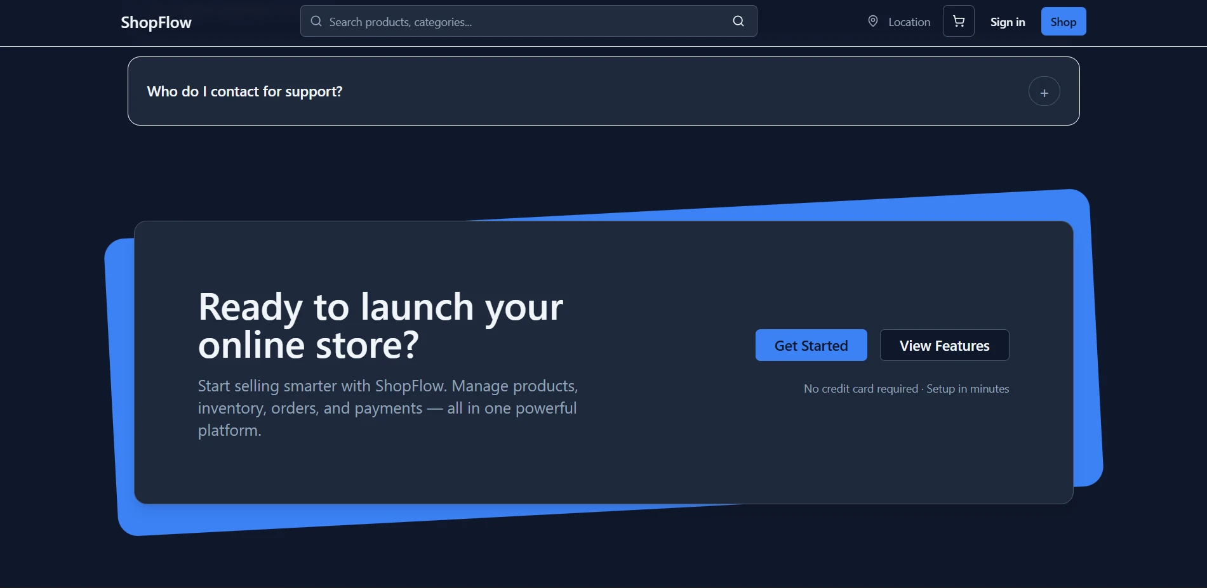
Task: Click the plus icon on support FAQ
Action: [1044, 92]
